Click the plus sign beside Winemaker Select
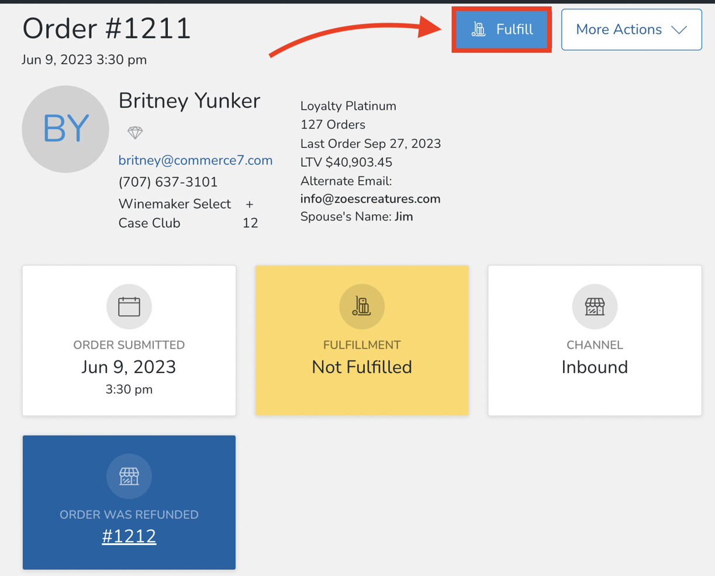Viewport: 715px width, 576px height. tap(250, 204)
